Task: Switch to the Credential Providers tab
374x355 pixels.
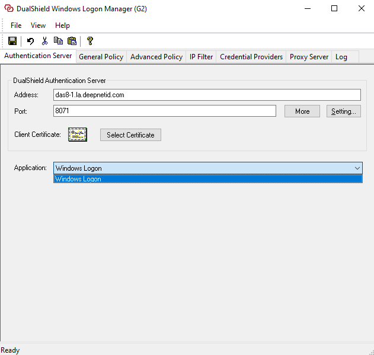Action: coord(251,57)
